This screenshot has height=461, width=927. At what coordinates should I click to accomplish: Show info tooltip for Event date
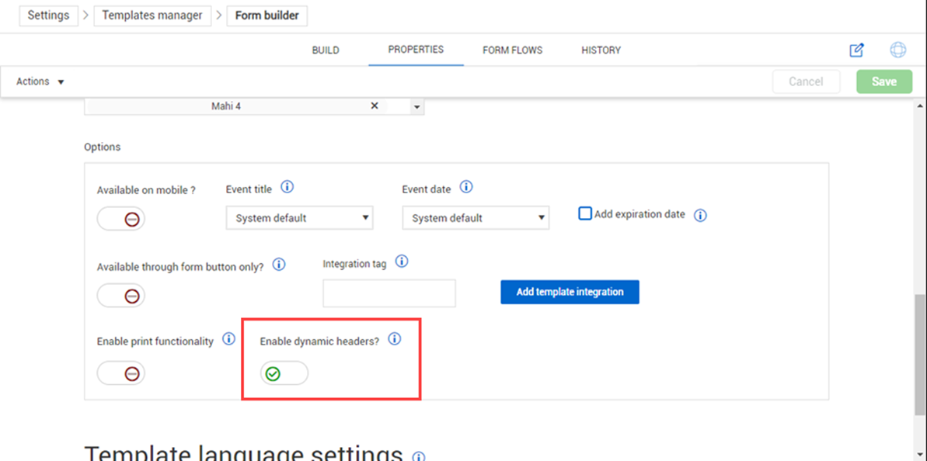[x=466, y=188]
